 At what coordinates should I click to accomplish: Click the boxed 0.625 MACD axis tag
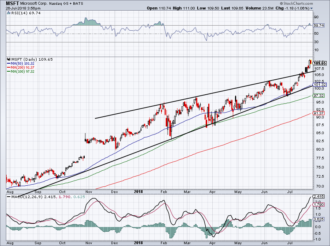(319, 219)
